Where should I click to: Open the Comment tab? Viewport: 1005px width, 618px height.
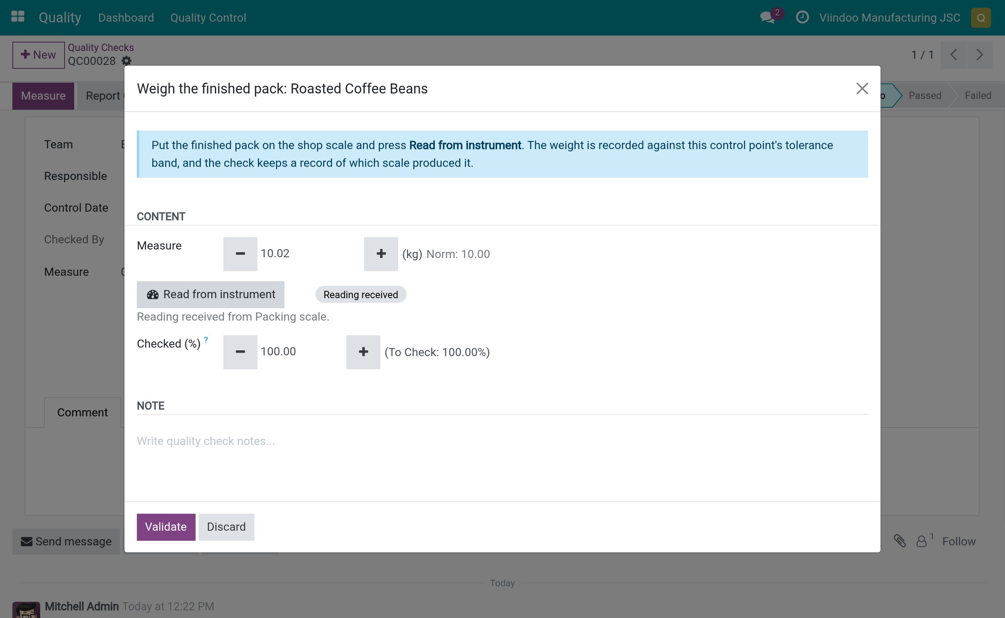83,413
